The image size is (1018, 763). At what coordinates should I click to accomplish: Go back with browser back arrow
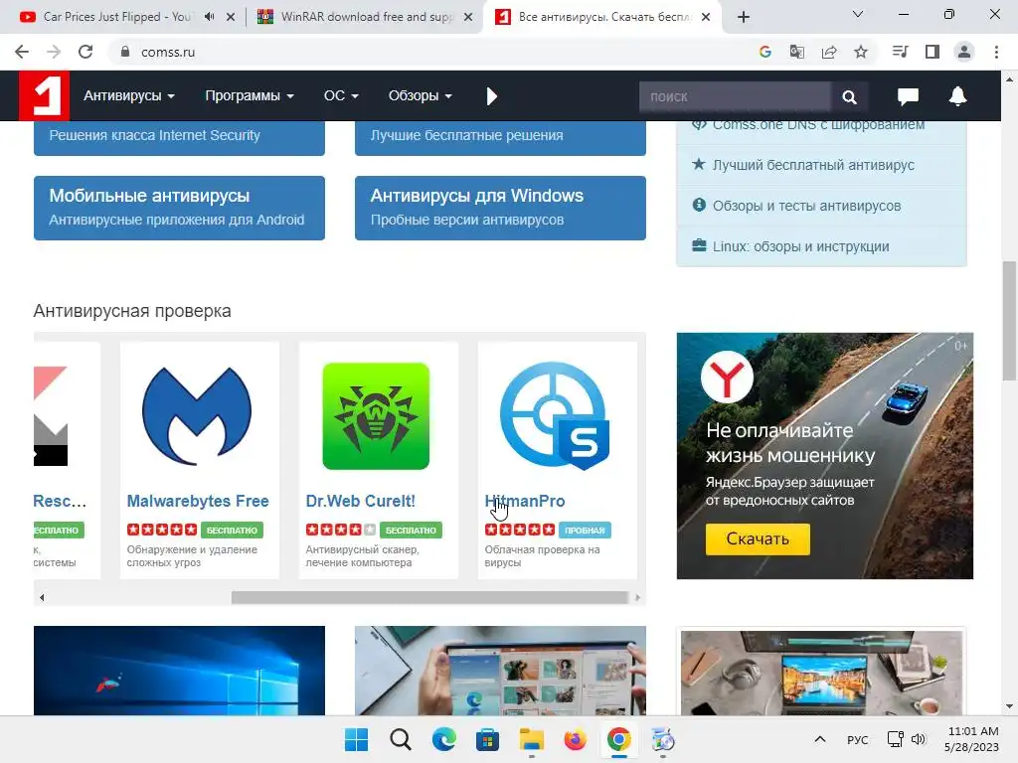click(22, 52)
